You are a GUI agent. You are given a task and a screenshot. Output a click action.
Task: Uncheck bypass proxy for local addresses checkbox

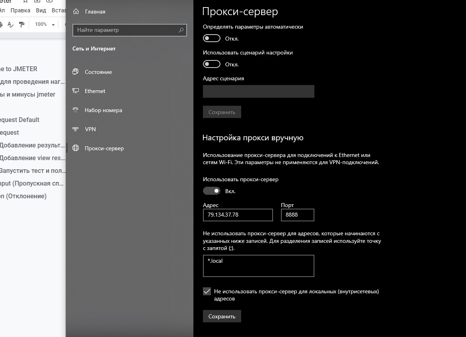pos(207,291)
